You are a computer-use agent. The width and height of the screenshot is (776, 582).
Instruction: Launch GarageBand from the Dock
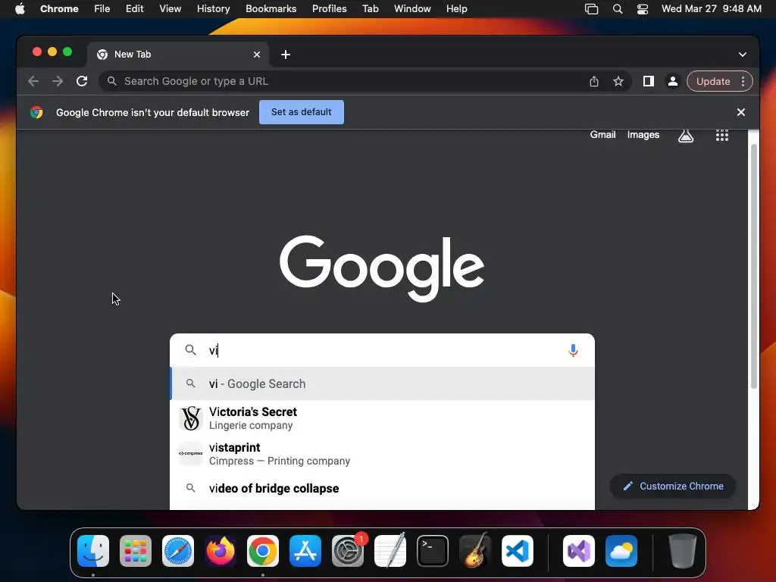475,550
